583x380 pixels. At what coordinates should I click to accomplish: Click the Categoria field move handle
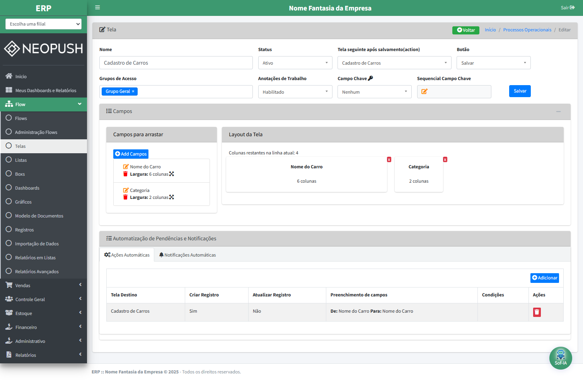click(172, 197)
